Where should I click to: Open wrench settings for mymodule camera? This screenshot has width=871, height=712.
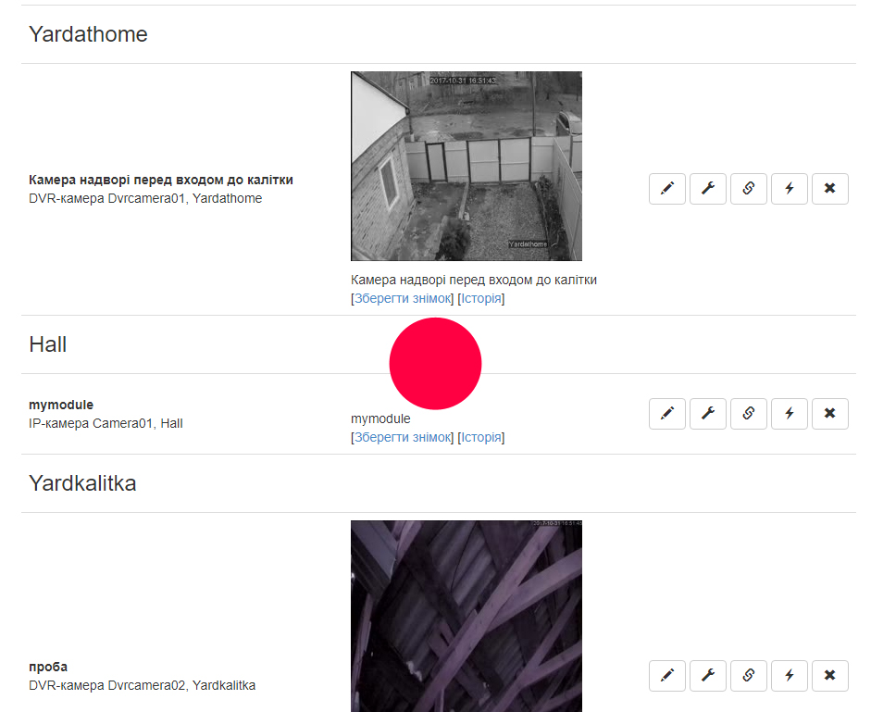tap(708, 414)
